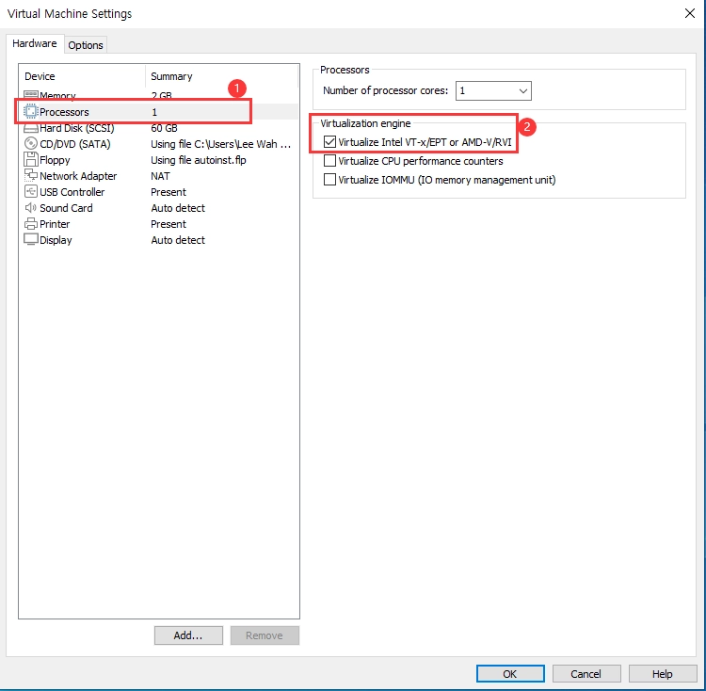Enable Virtualize CPU performance counters

pyautogui.click(x=329, y=161)
